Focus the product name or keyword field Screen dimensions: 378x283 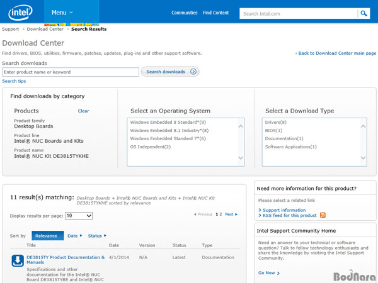pos(71,72)
